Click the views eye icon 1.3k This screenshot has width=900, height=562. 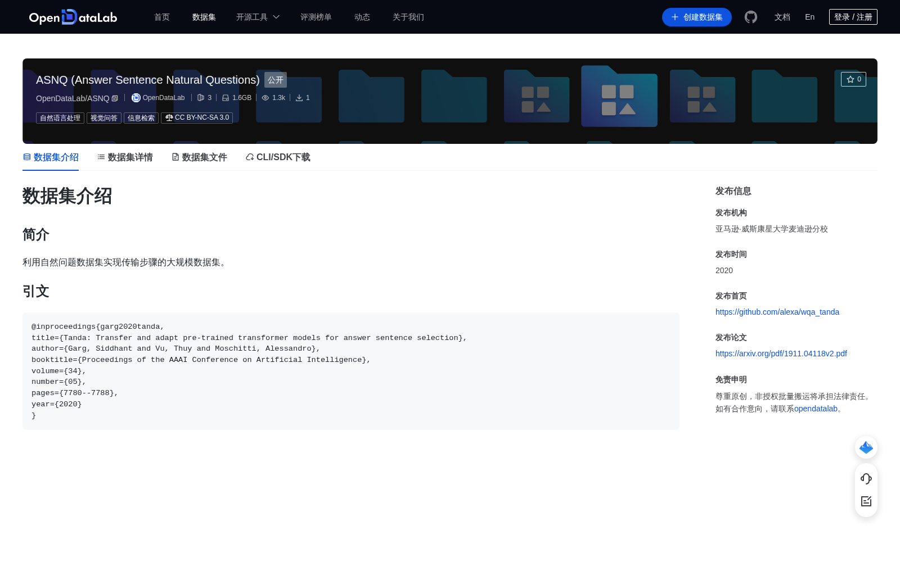(265, 98)
